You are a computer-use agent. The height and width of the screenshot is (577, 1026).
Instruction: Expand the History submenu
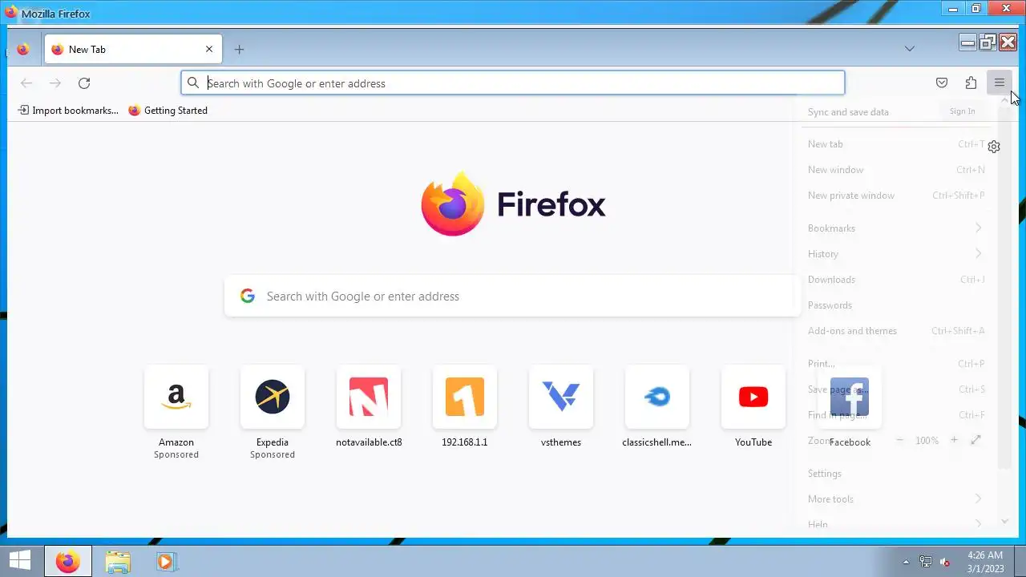pos(896,254)
